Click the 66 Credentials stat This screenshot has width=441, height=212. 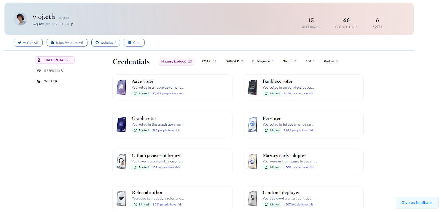[x=346, y=23]
